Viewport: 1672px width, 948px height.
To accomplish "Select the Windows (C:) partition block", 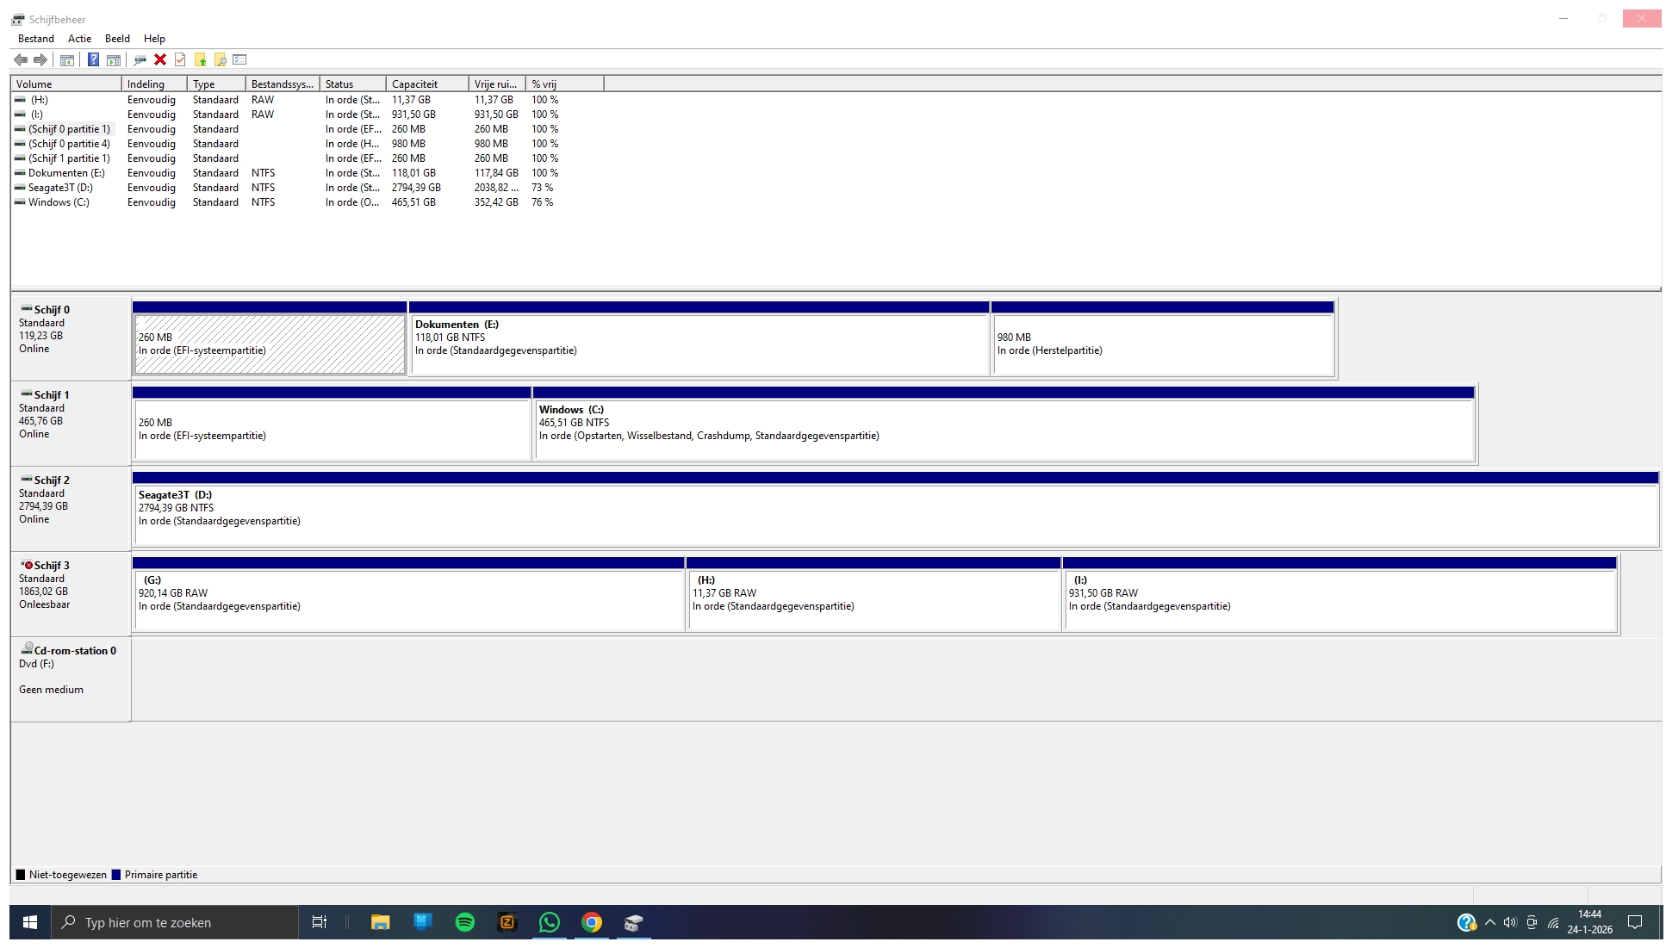I will (1004, 424).
